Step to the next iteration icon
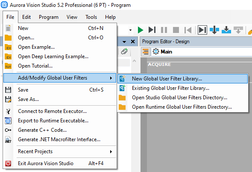 pyautogui.click(x=152, y=30)
